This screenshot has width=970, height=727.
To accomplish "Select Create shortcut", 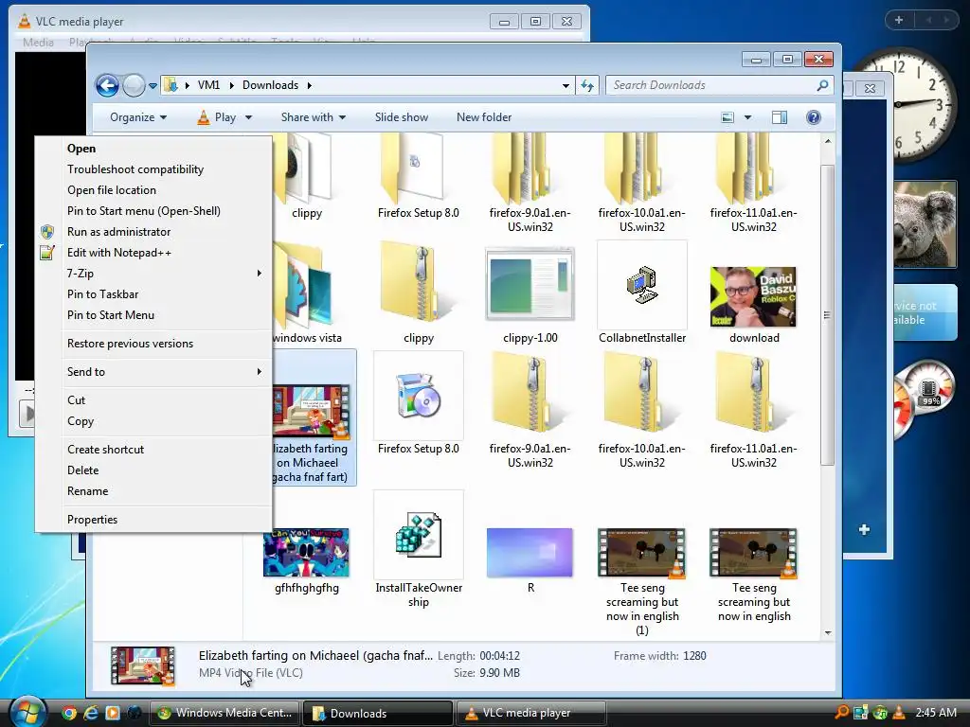I will tap(153, 450).
